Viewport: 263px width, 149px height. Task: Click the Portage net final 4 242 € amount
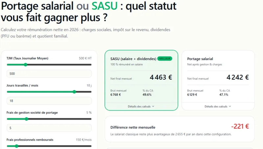click(x=237, y=77)
